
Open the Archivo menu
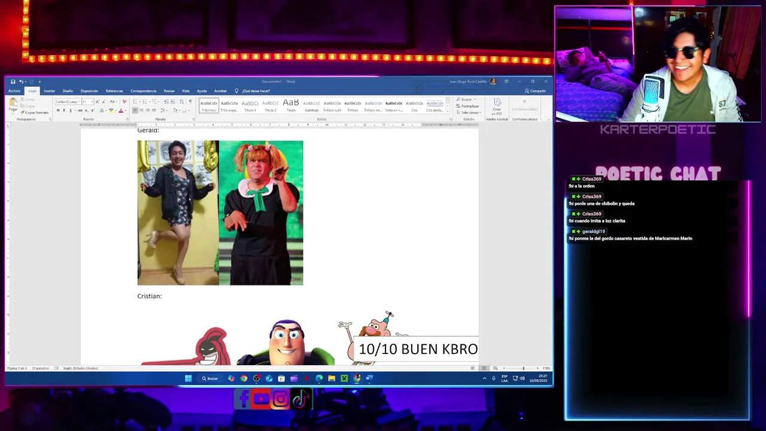point(14,91)
